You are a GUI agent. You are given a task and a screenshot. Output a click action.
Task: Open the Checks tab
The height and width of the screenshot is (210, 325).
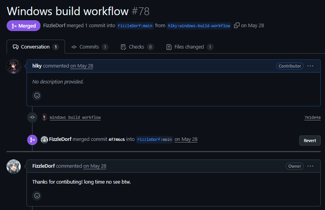137,47
